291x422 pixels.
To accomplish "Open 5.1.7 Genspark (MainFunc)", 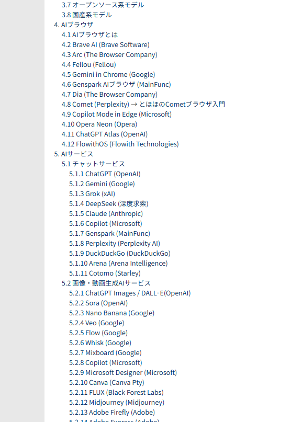I will tap(110, 234).
